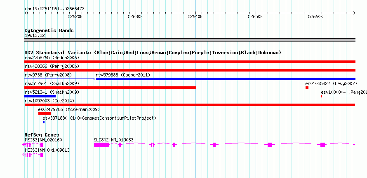Screen dimensions: 367x178
Task: Select the esv2758765 (Redon2006) label text
Action: tap(52, 58)
